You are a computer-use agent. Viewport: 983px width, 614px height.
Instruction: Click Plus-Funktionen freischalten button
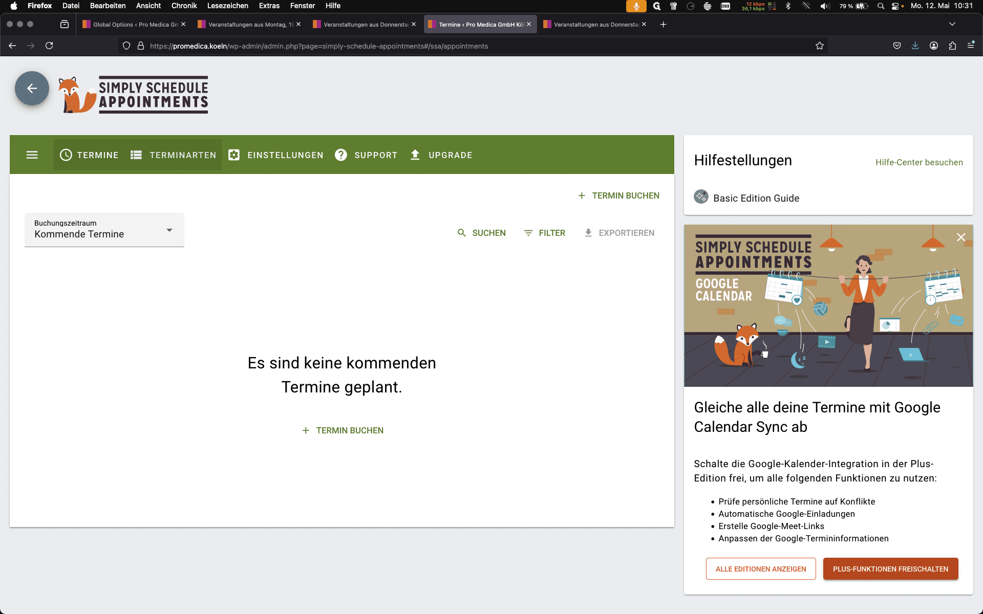[891, 569]
